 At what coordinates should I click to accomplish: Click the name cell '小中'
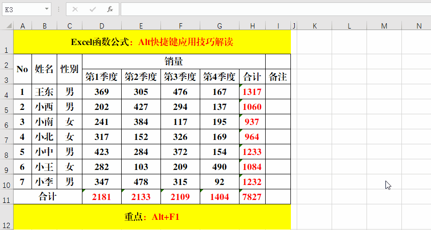pyautogui.click(x=45, y=152)
